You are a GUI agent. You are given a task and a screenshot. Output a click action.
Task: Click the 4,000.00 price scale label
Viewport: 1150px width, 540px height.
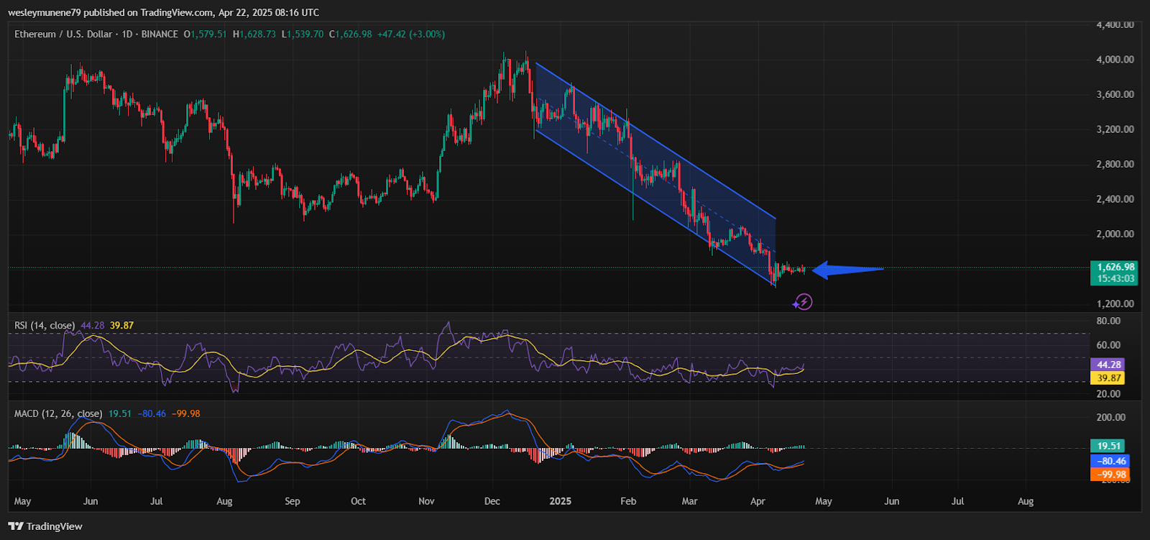tap(1115, 60)
